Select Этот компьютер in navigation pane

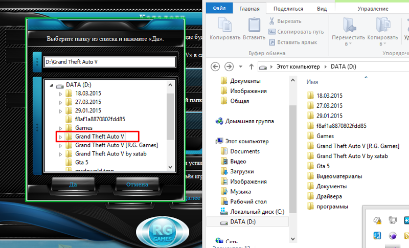click(x=242, y=141)
